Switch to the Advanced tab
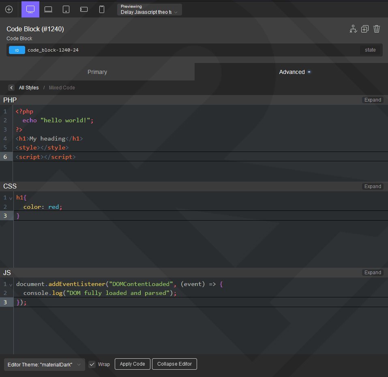 [291, 72]
